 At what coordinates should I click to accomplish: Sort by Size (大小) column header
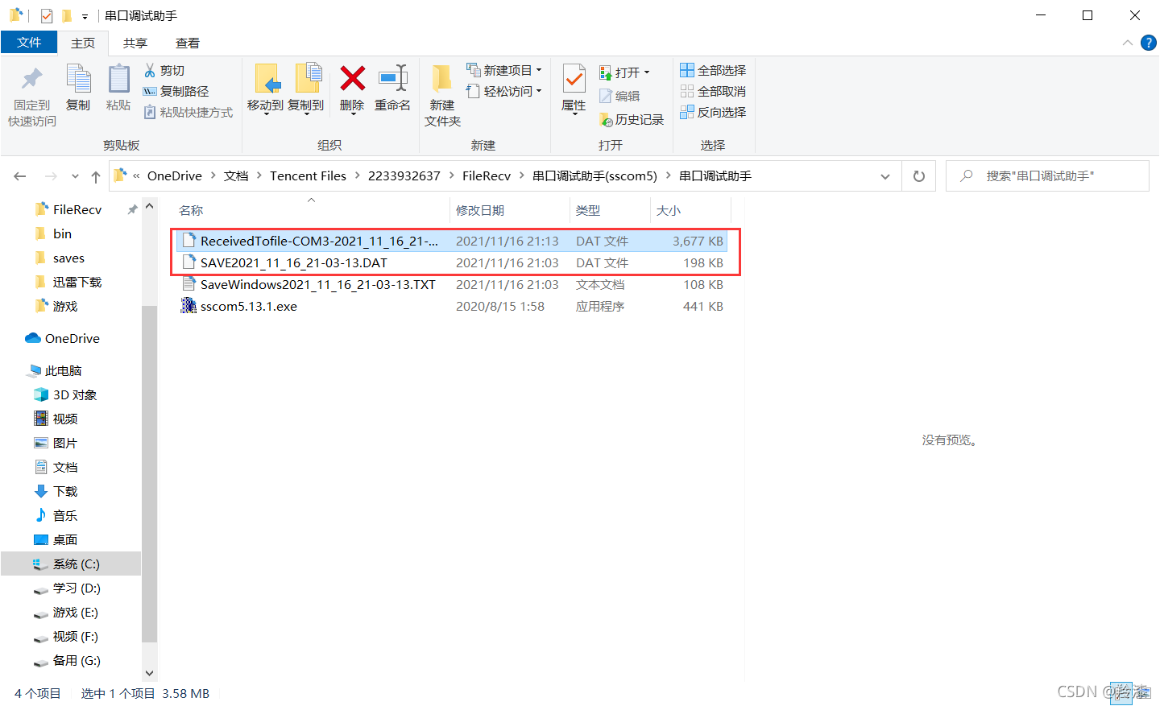coord(669,211)
